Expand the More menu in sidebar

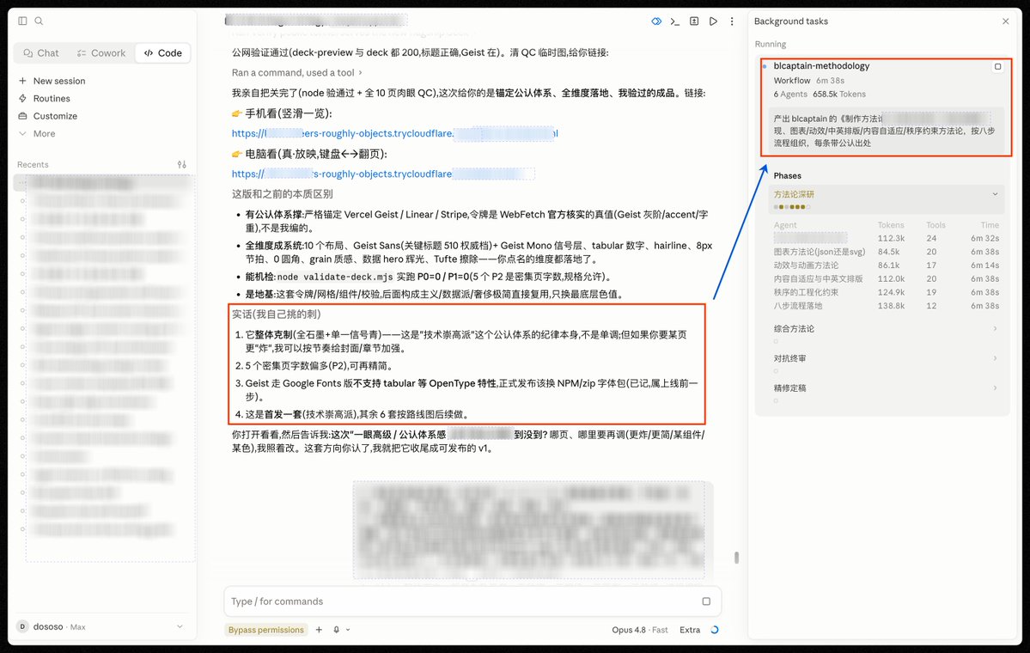pyautogui.click(x=37, y=134)
